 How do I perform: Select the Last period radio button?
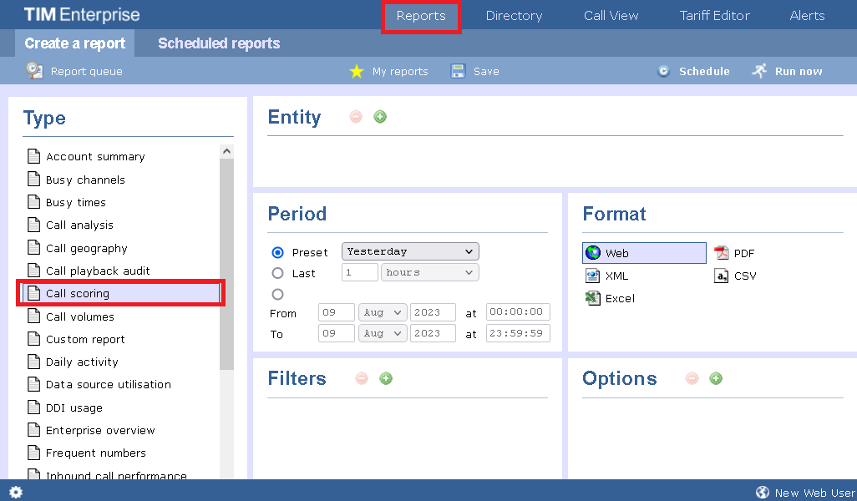[278, 273]
